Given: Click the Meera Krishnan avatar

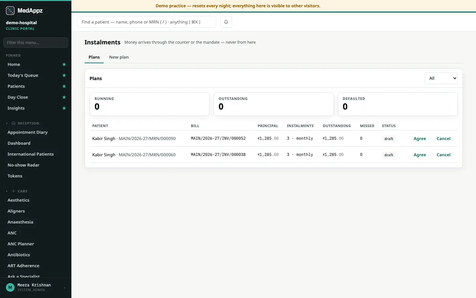Looking at the screenshot, I should pos(10,287).
